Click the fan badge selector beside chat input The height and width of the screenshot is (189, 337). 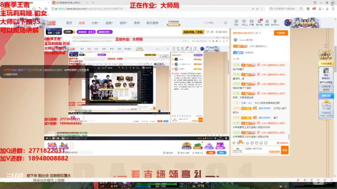pyautogui.click(x=238, y=150)
